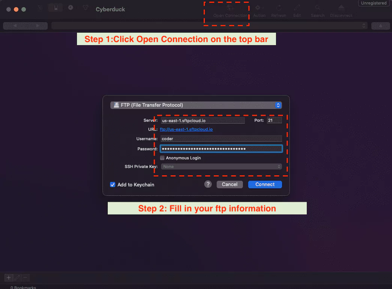Switch to outline browser view icon
Image resolution: width=392 pixels, height=289 pixels.
point(40,8)
